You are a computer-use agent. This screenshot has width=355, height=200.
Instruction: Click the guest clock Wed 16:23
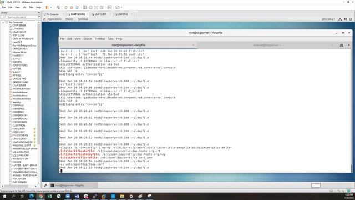(328, 19)
